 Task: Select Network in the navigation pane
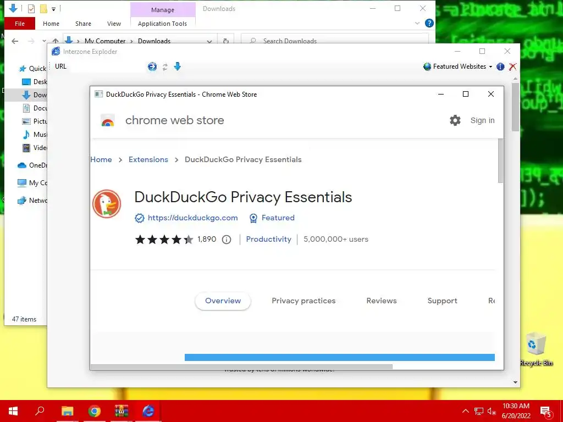pyautogui.click(x=32, y=201)
